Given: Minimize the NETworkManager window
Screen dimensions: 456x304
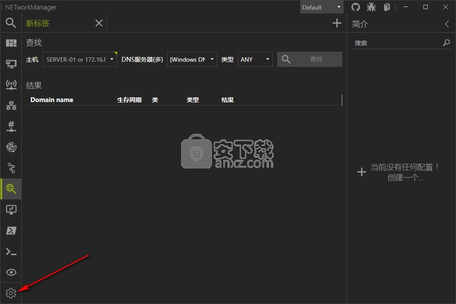Looking at the screenshot, I should click(406, 7).
